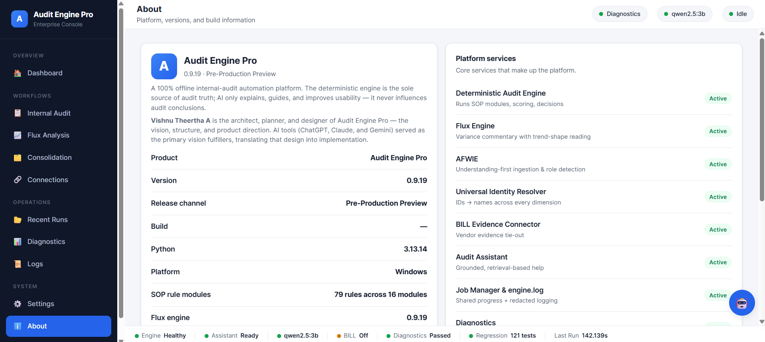Click the Engine Healthy status entry
Image resolution: width=765 pixels, height=342 pixels.
click(x=160, y=336)
